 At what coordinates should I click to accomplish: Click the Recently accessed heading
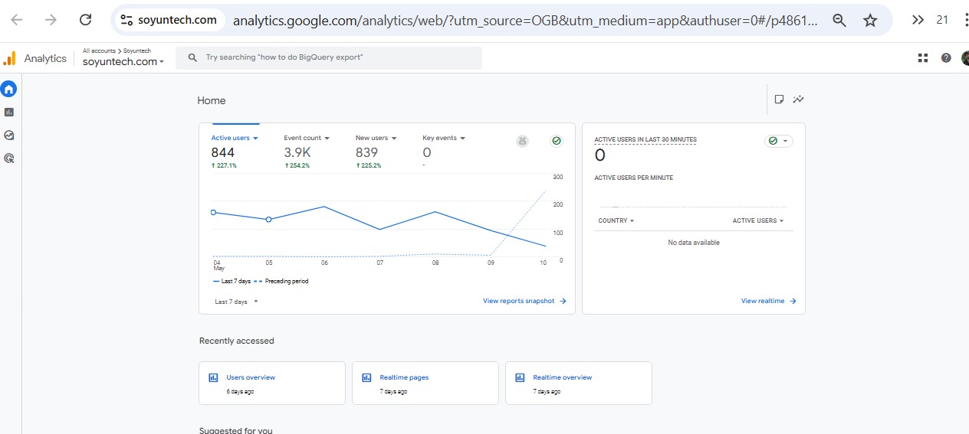click(237, 341)
